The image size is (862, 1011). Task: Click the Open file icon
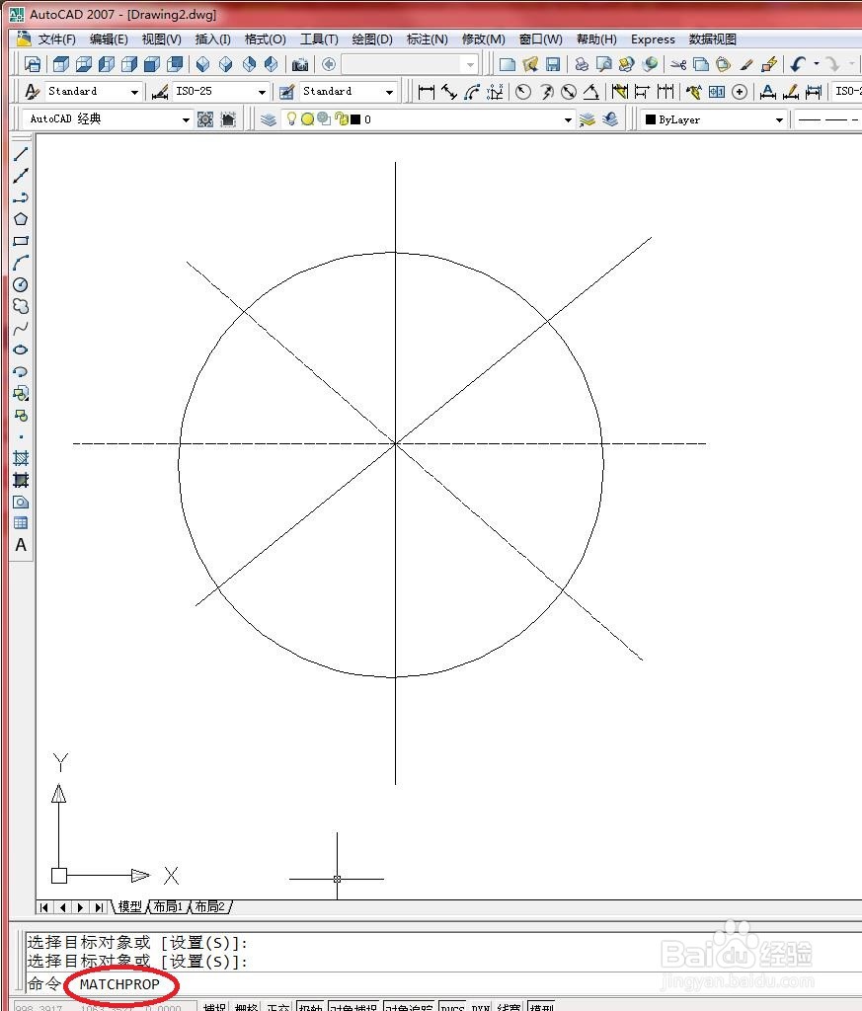click(x=530, y=64)
